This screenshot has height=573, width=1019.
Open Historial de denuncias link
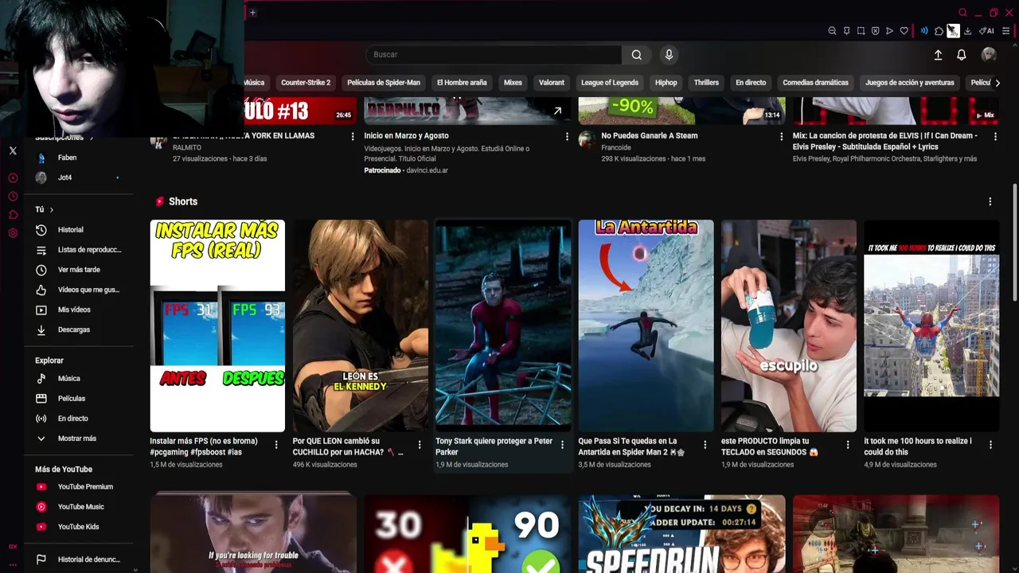tap(80, 559)
